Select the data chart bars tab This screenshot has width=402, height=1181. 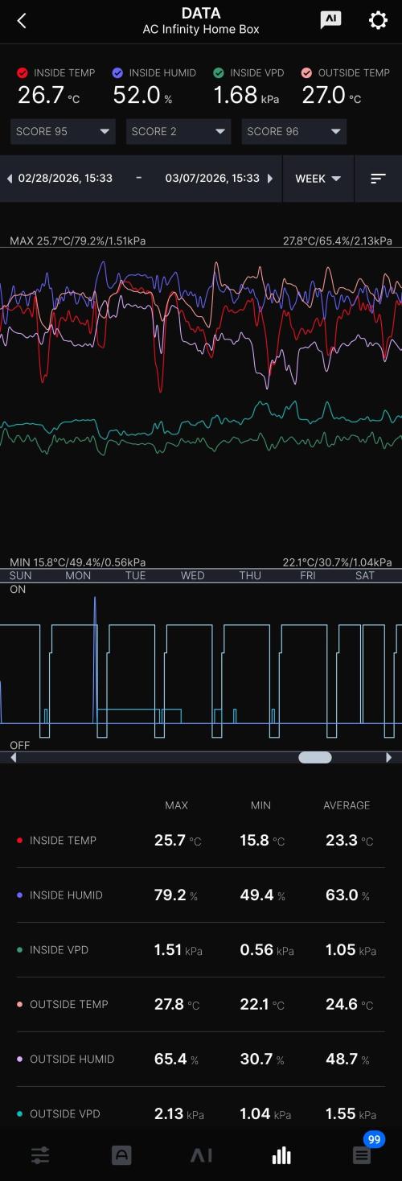click(x=281, y=1155)
